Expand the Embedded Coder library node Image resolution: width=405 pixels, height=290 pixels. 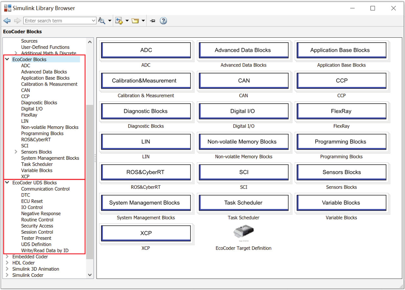click(x=7, y=257)
